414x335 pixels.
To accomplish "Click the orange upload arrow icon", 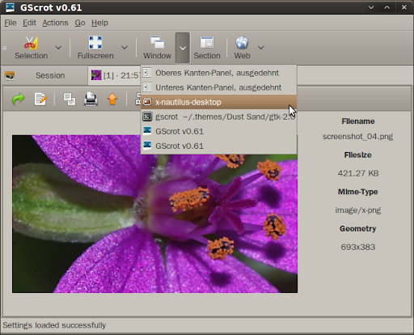I will tap(112, 100).
